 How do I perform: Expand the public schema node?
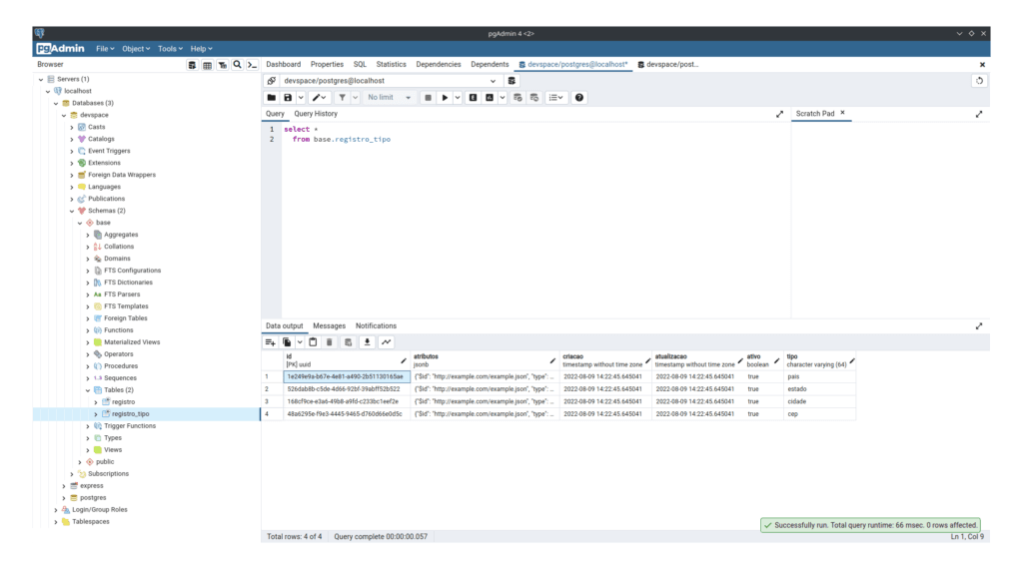click(x=80, y=462)
